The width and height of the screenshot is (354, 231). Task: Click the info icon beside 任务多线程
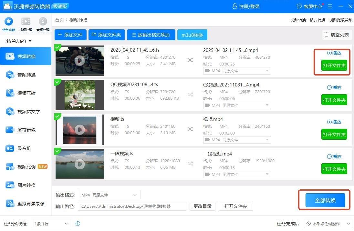coord(78,224)
